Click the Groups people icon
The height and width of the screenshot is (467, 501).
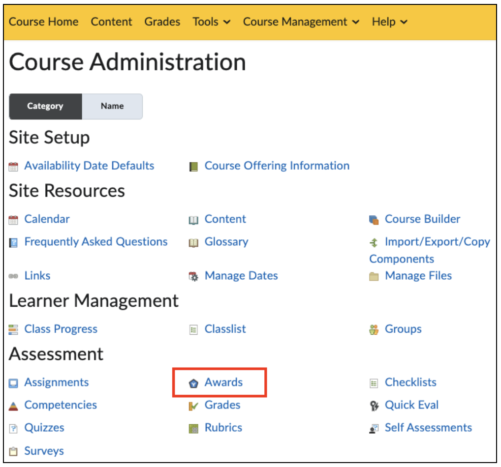click(x=374, y=330)
